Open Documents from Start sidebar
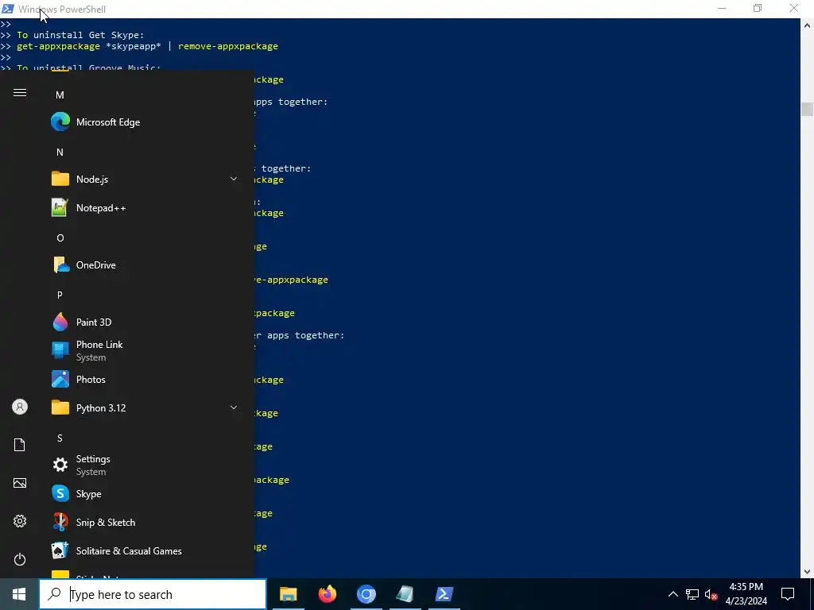Screen dimensions: 814x610 [20, 445]
